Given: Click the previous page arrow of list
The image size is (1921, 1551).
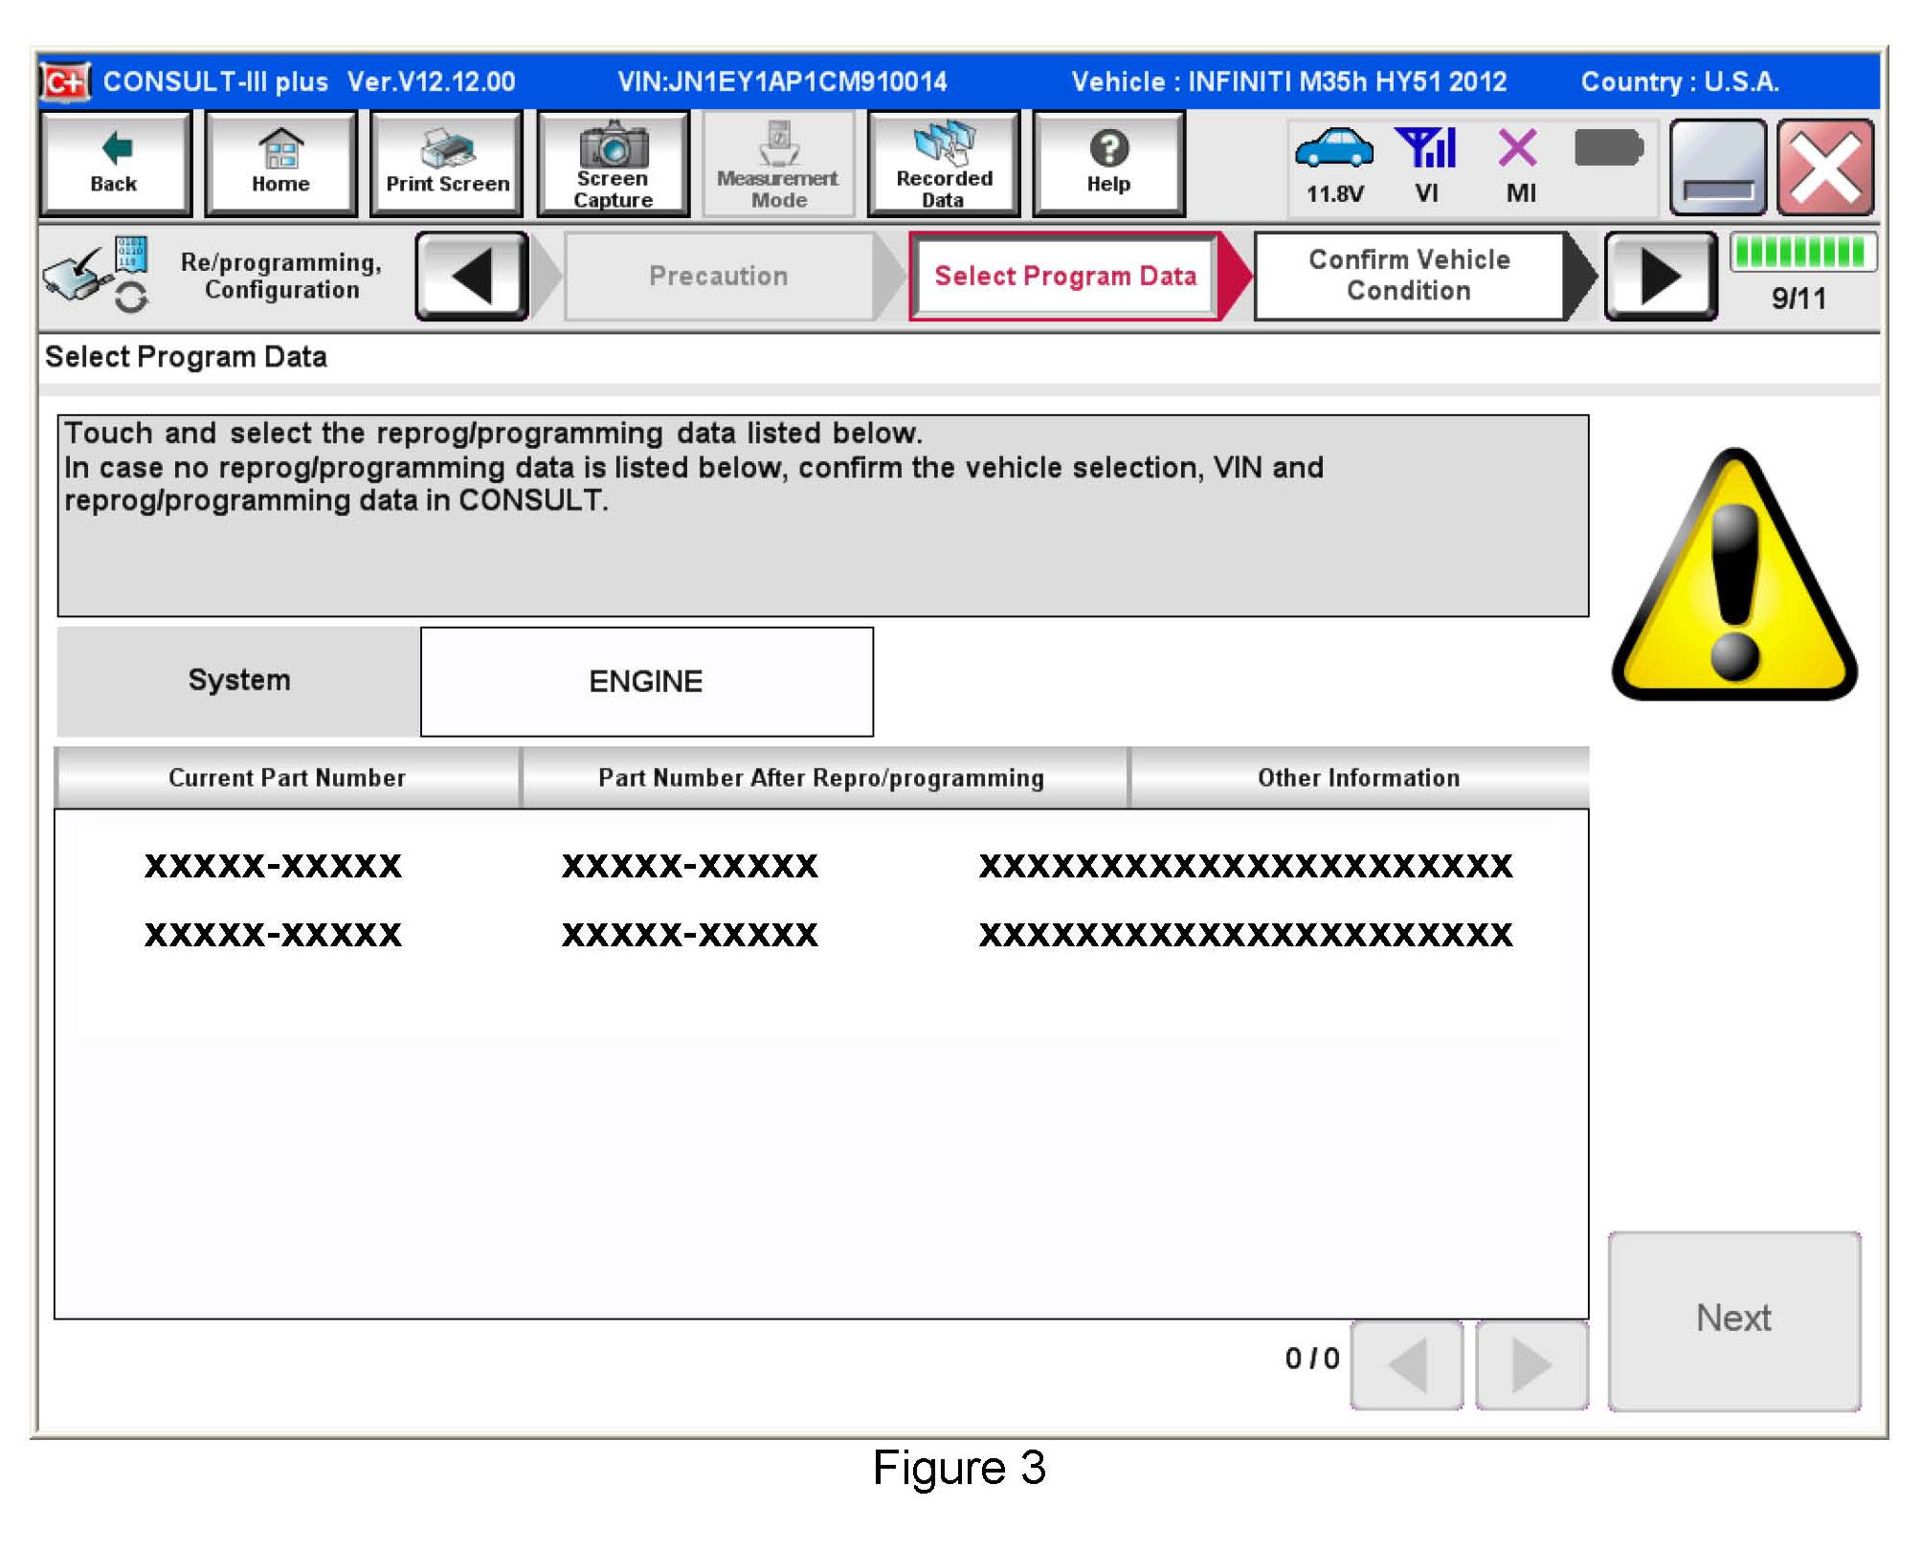Looking at the screenshot, I should [x=1407, y=1364].
